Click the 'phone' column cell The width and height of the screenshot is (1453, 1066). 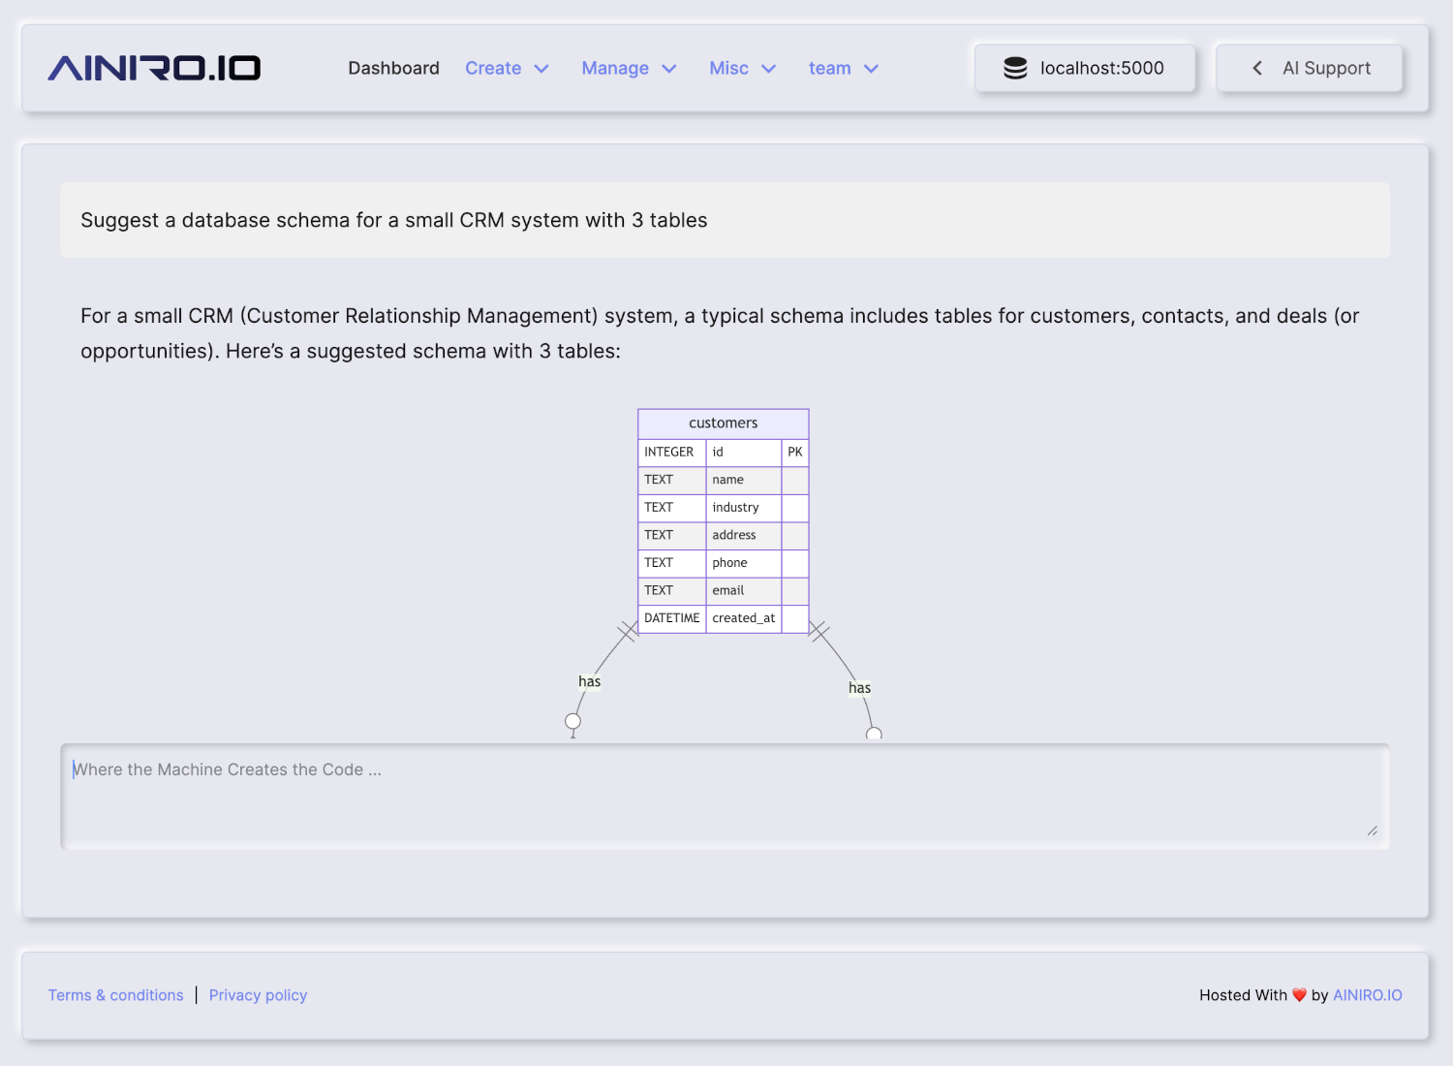tap(744, 563)
